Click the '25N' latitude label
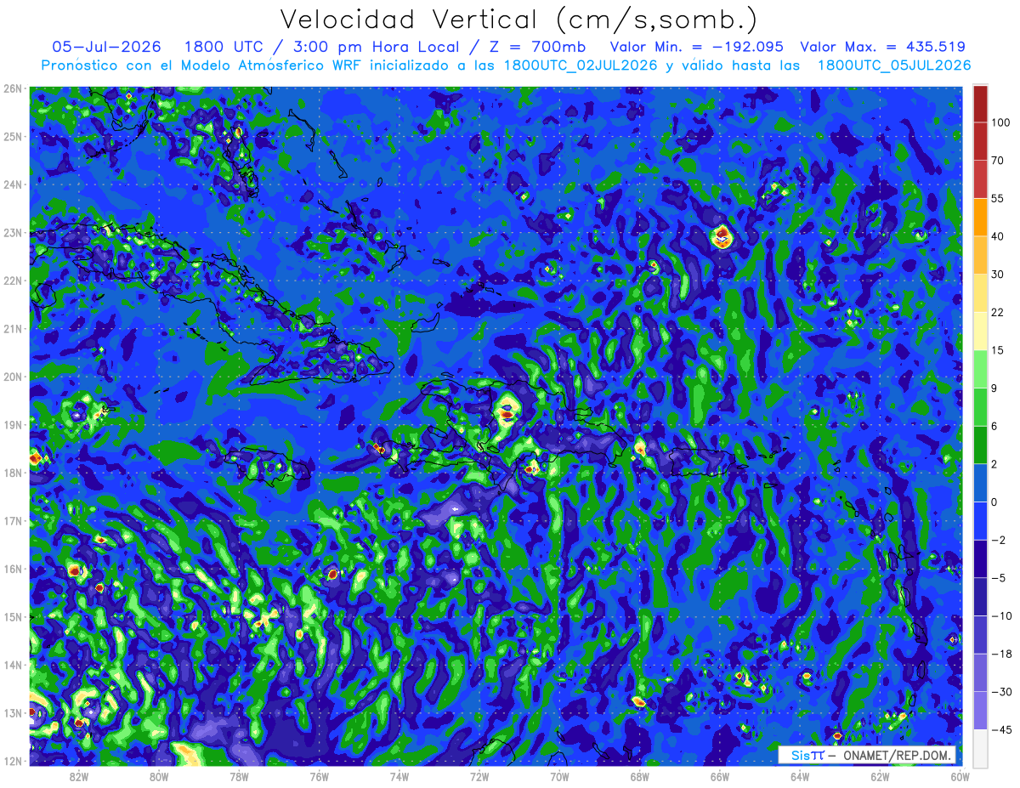 pos(13,136)
